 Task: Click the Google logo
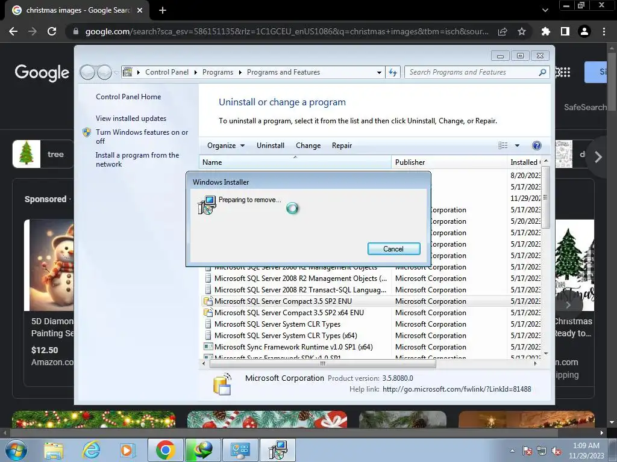[42, 73]
